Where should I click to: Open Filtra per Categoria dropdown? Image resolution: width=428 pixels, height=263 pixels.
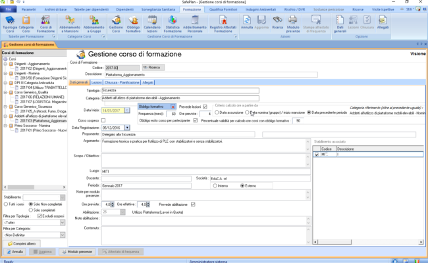coord(63,235)
